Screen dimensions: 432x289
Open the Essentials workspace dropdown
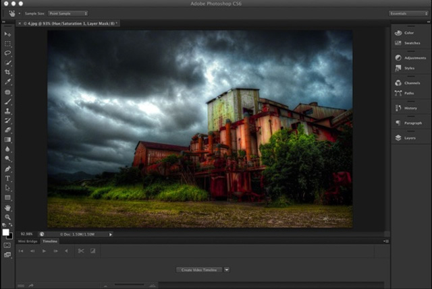408,13
